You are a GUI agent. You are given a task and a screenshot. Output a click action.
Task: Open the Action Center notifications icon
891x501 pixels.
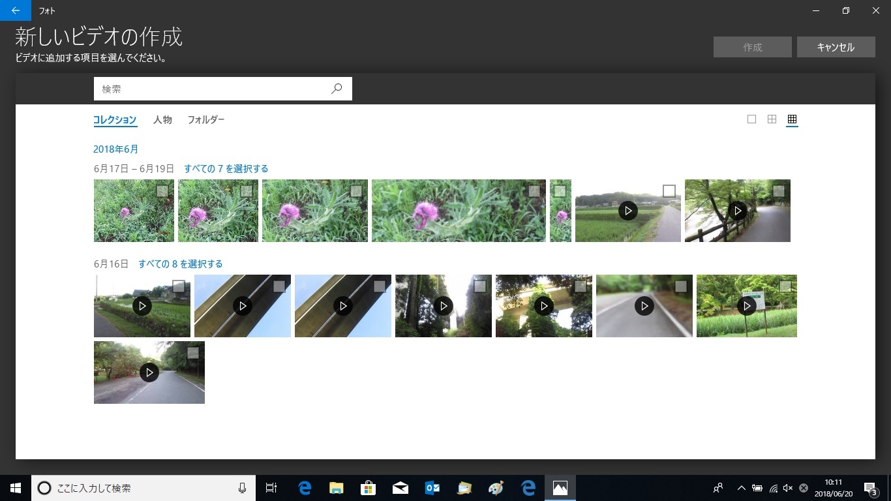click(870, 488)
